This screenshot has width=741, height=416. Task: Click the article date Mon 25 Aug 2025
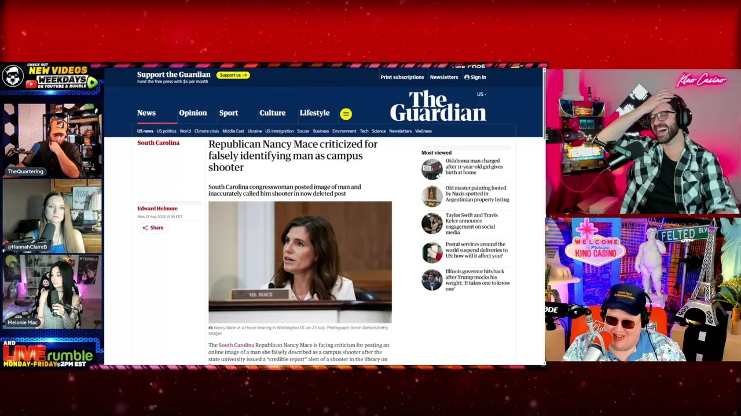(x=160, y=217)
